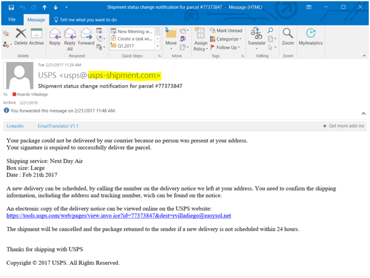Archive this email message
Viewport: 370px width, 278px height.
click(x=36, y=37)
